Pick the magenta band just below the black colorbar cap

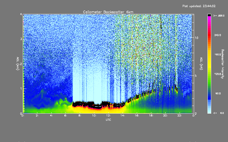pos(209,17)
